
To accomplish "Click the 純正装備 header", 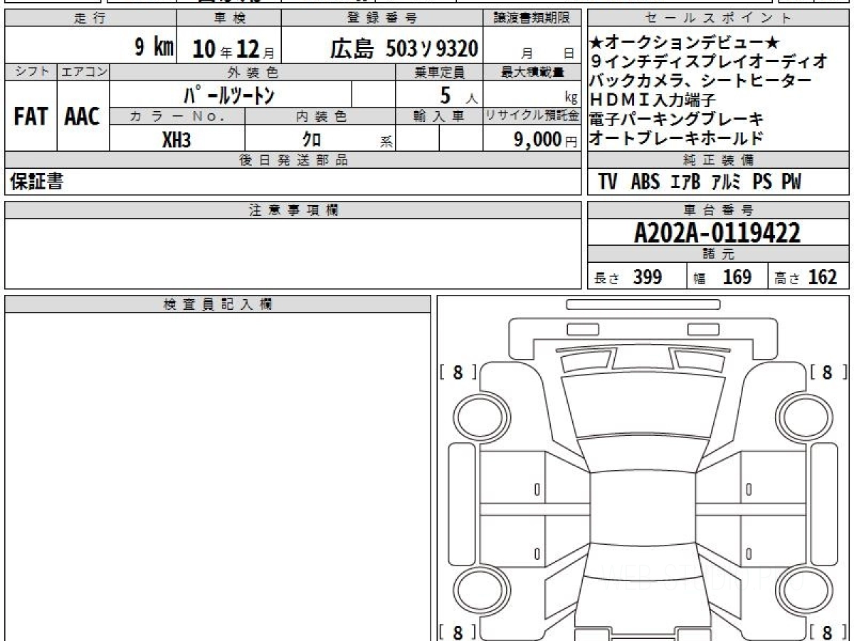I will 718,160.
